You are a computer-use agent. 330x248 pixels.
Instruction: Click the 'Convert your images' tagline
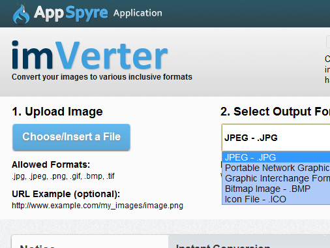(102, 77)
